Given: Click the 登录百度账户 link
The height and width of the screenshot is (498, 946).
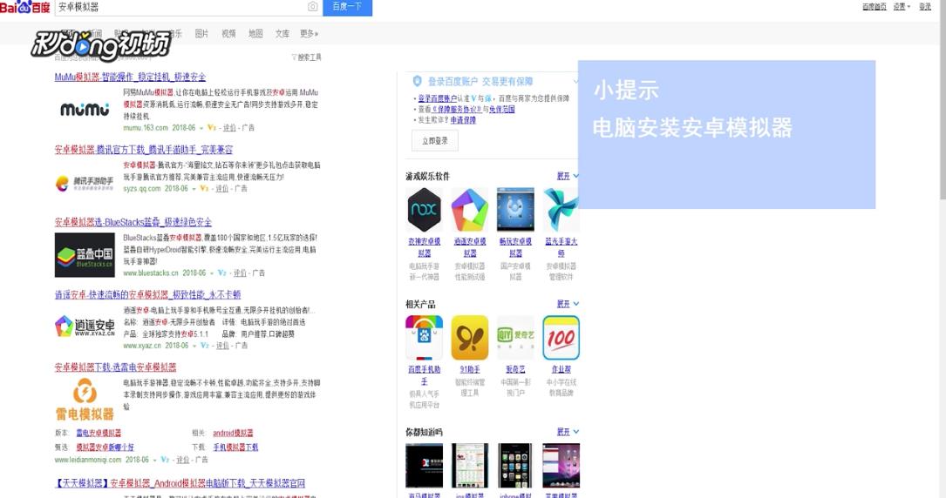Looking at the screenshot, I should coord(438,98).
